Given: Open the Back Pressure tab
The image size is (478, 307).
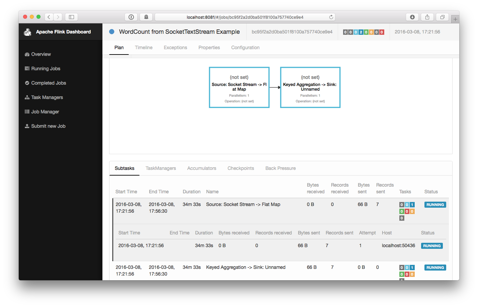Looking at the screenshot, I should pos(281,168).
